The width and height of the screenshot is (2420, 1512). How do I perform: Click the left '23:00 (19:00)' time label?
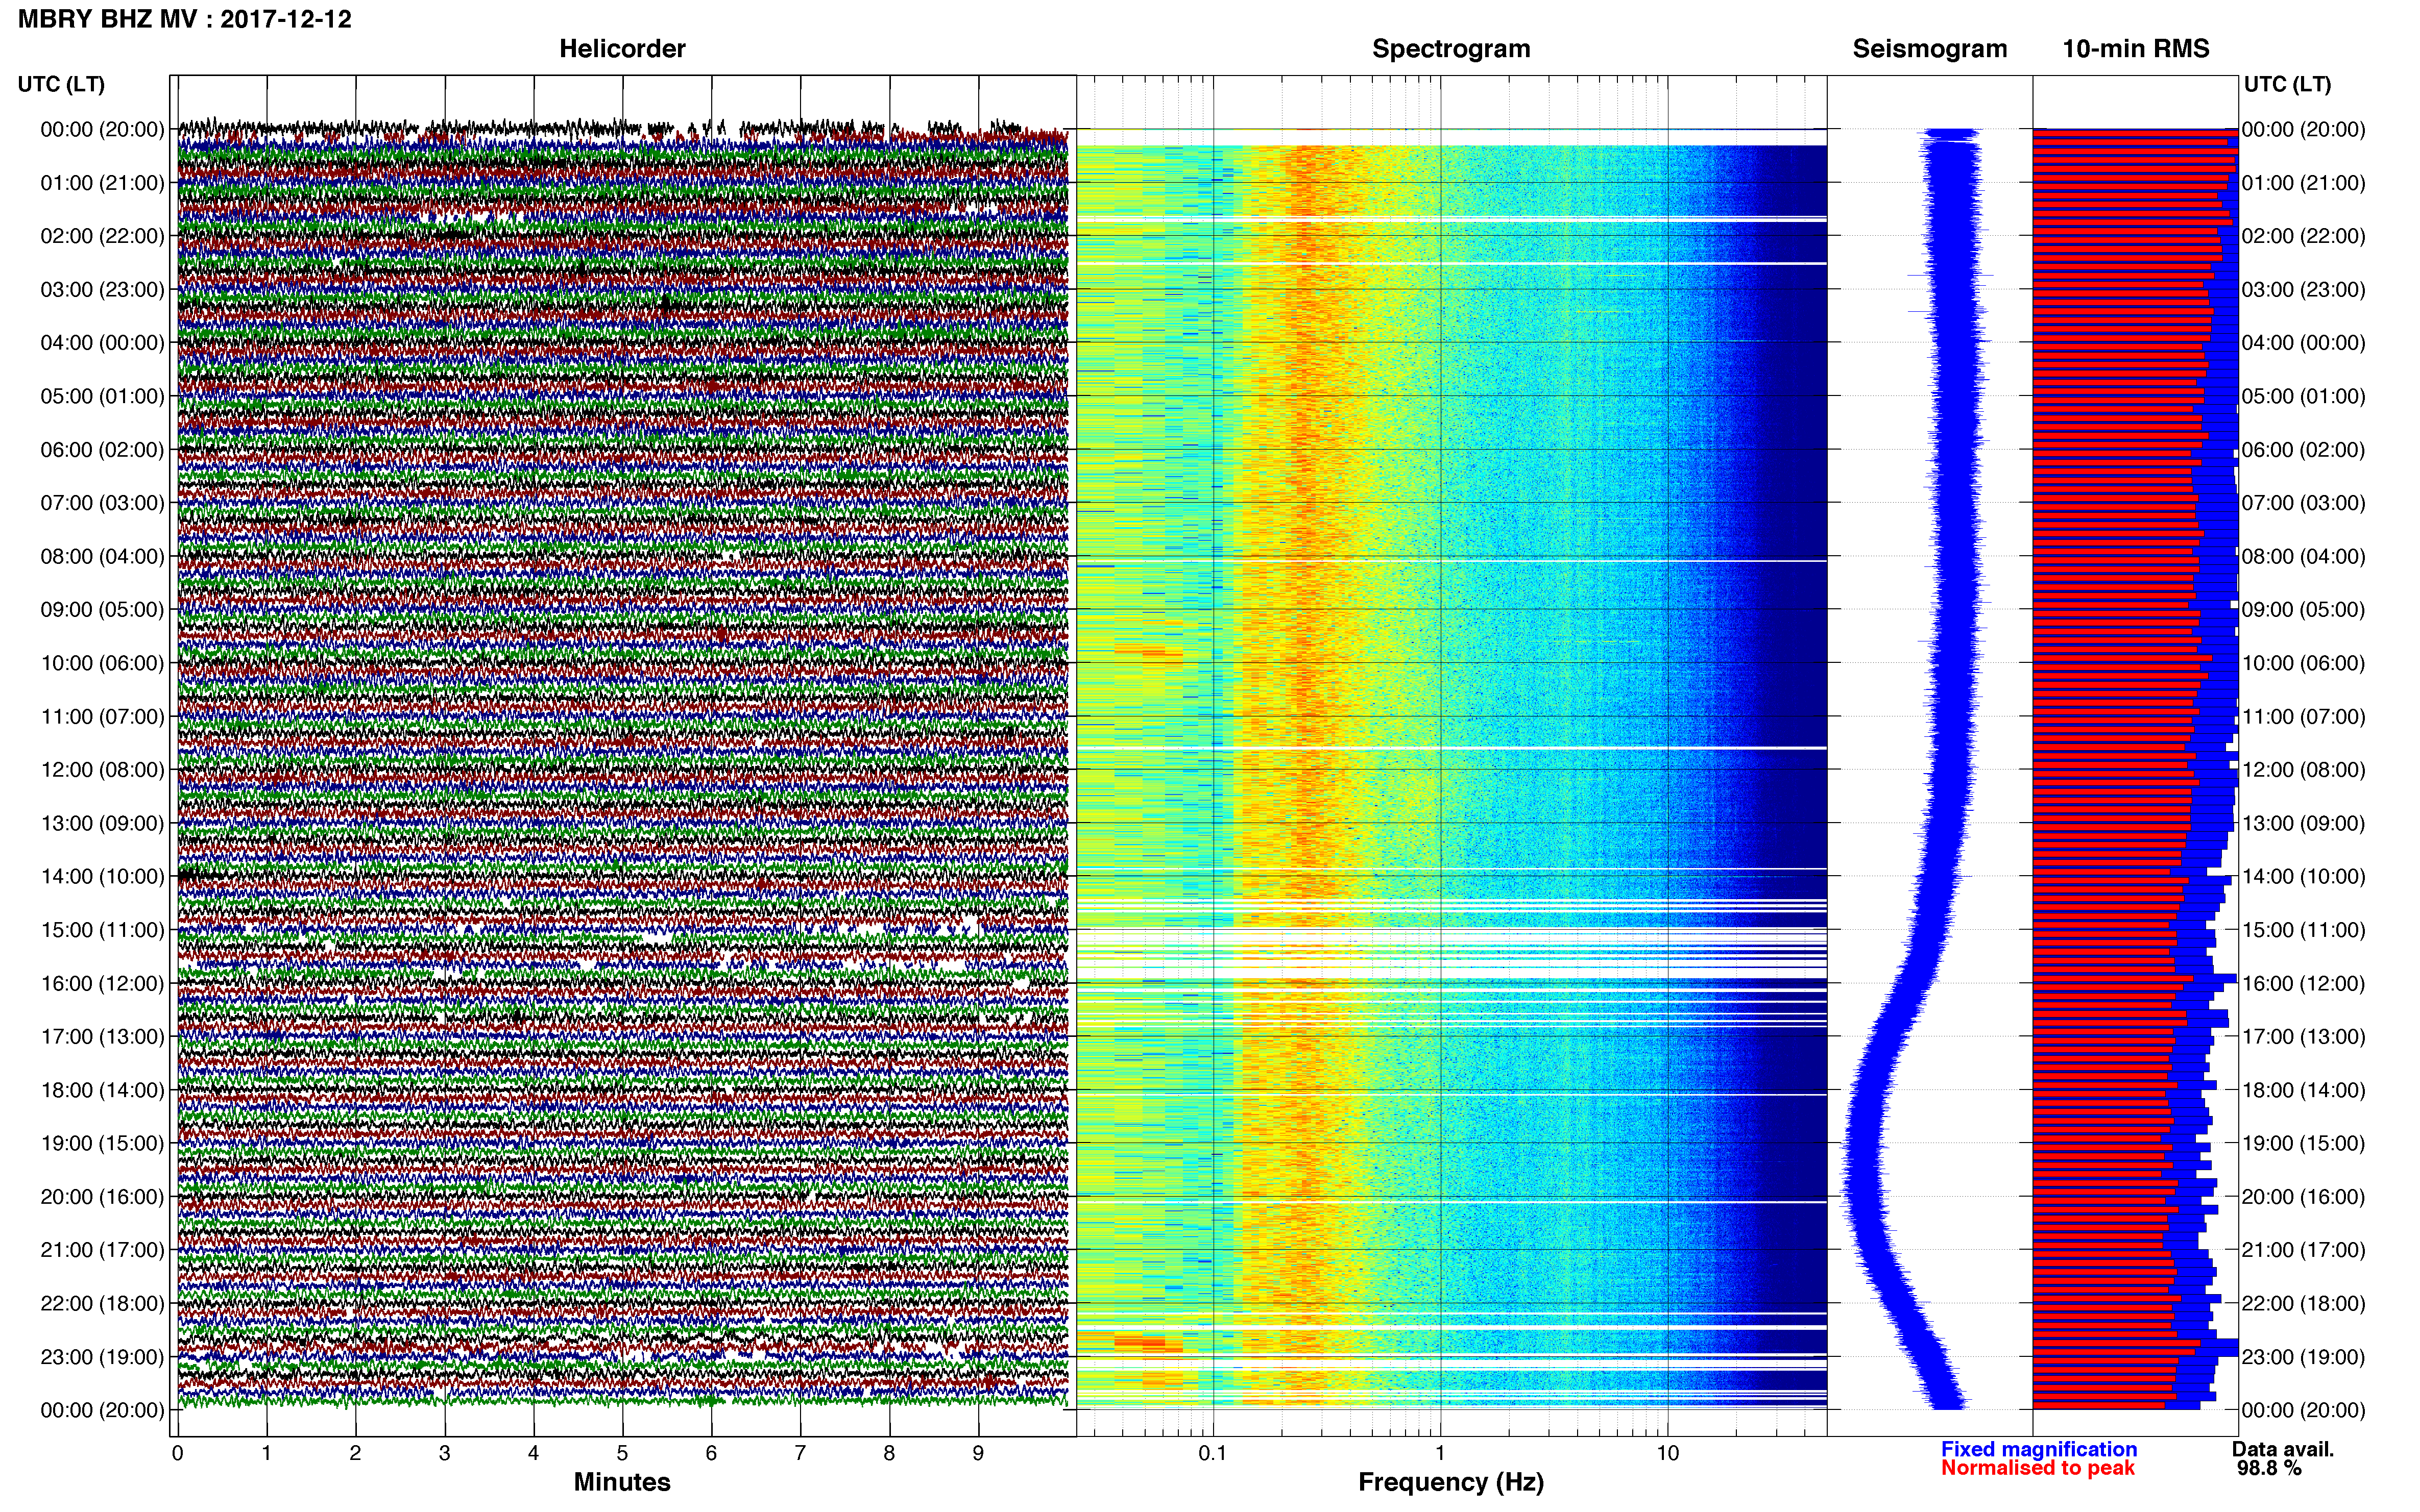(x=102, y=1357)
